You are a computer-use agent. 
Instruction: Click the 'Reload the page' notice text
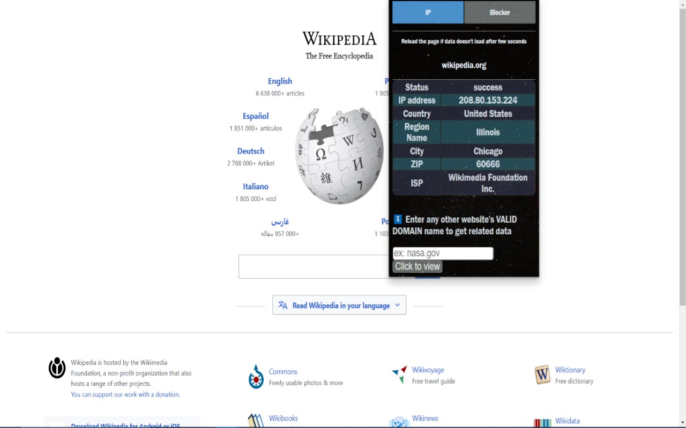click(x=464, y=41)
